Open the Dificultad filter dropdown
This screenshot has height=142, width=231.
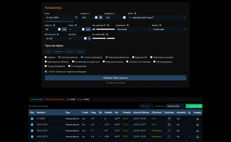[x=146, y=106]
